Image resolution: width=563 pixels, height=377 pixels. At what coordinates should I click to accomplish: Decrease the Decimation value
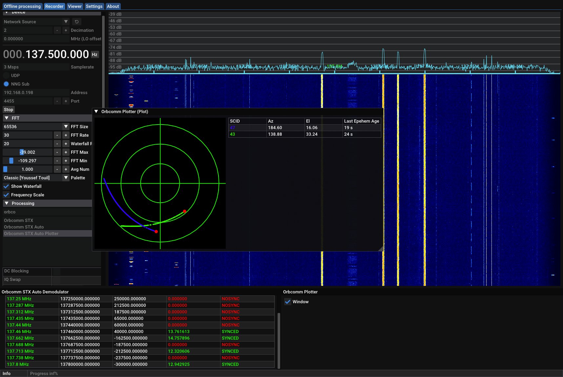tap(57, 30)
